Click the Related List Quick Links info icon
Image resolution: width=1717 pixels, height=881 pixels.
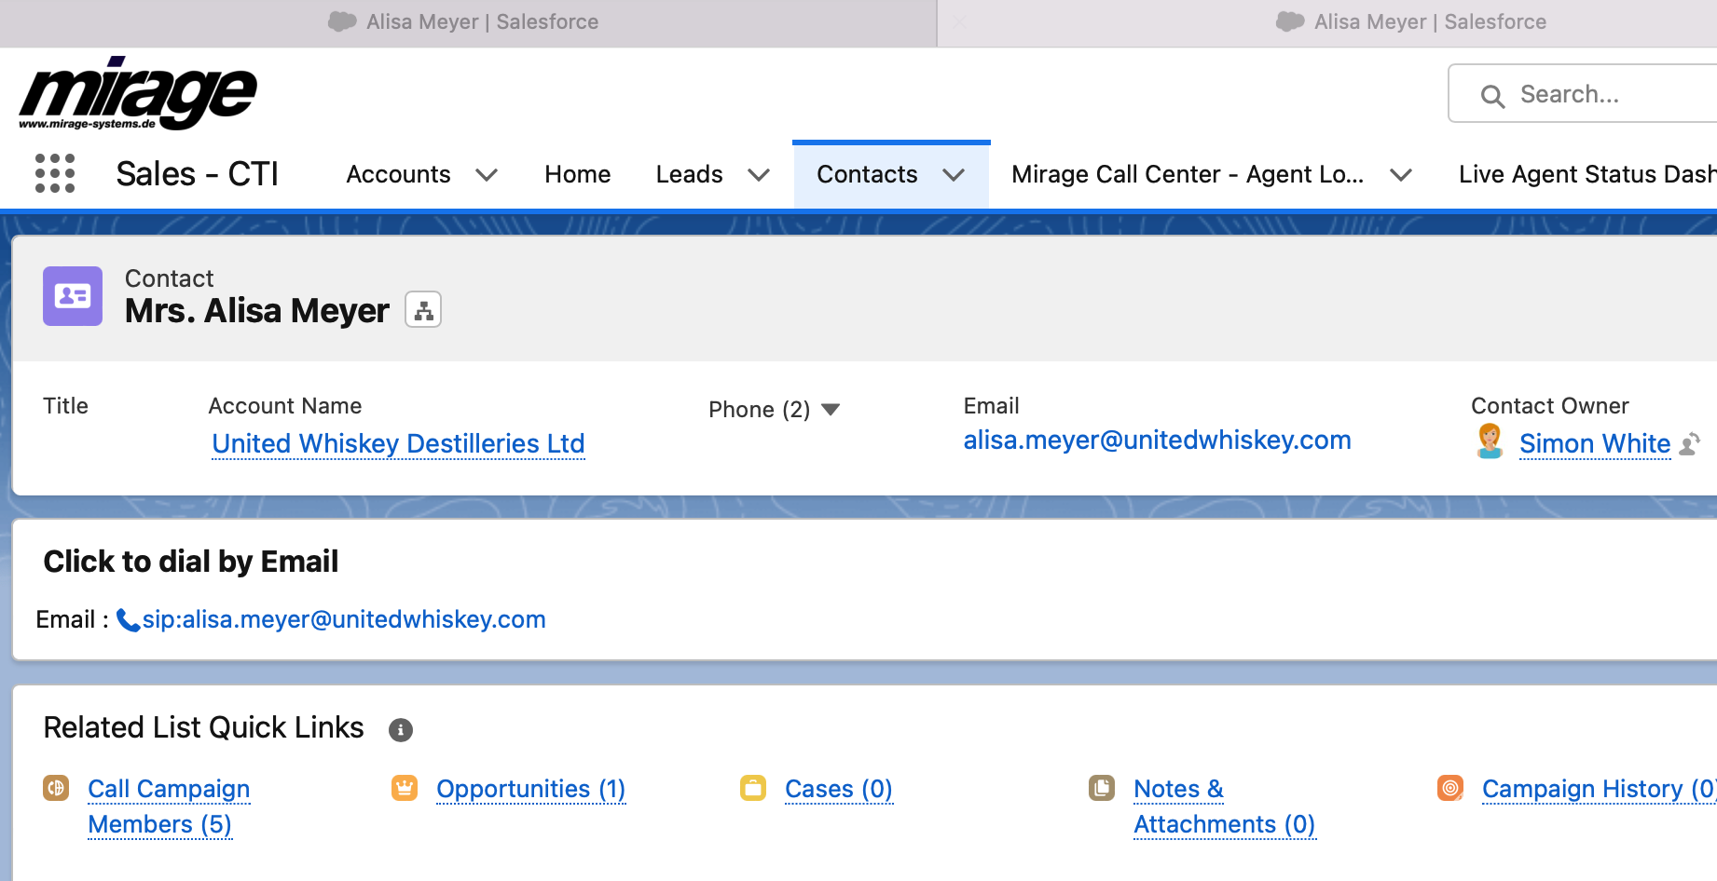click(x=401, y=729)
